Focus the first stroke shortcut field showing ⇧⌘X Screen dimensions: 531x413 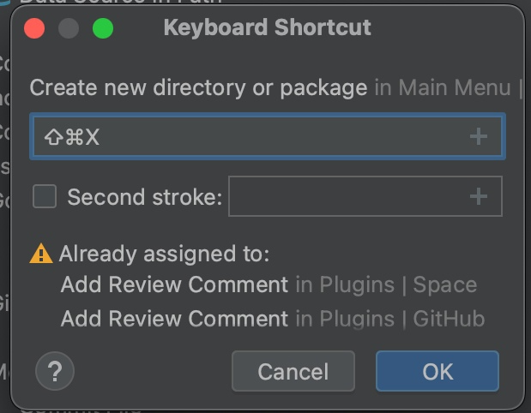pyautogui.click(x=249, y=136)
